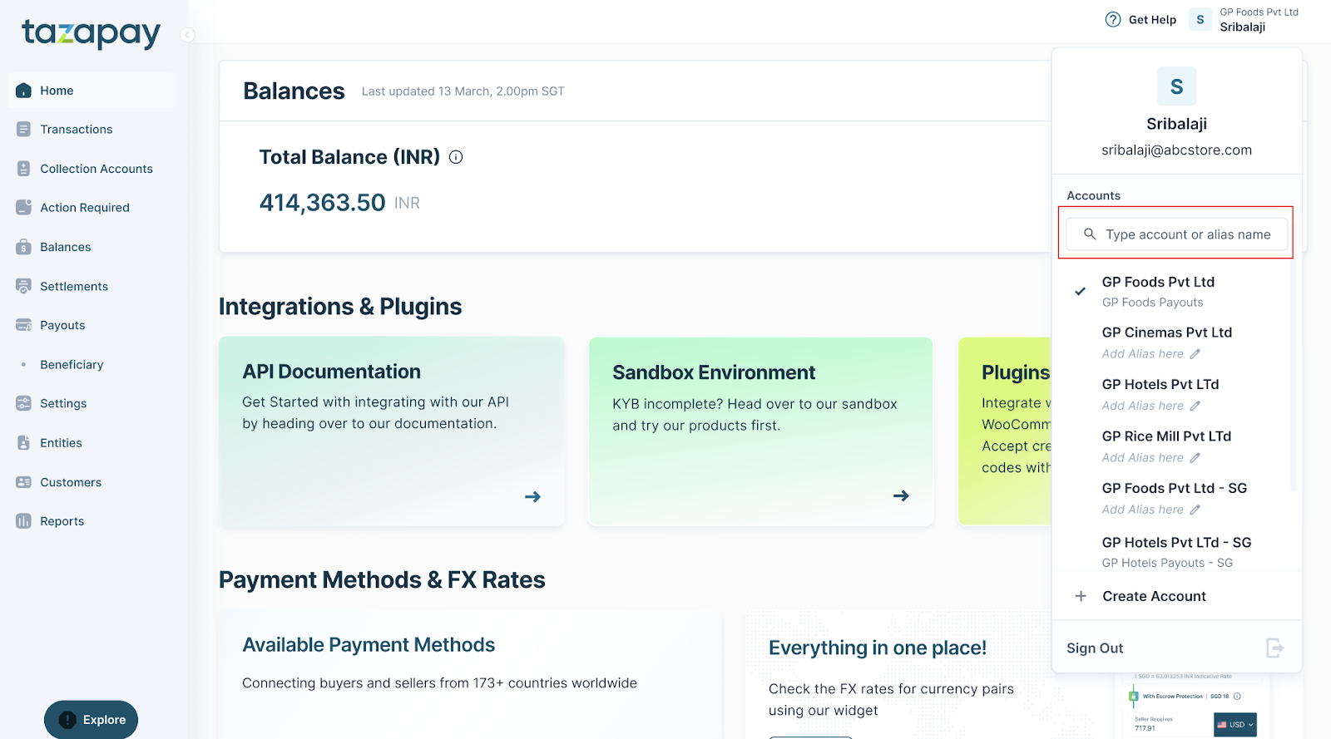Click the Payouts sidebar icon
The height and width of the screenshot is (739, 1331).
pos(23,325)
